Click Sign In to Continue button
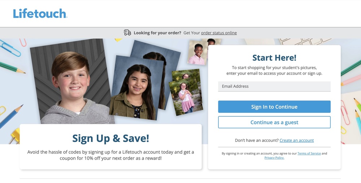Viewport: 361px width, 183px height. [x=274, y=107]
